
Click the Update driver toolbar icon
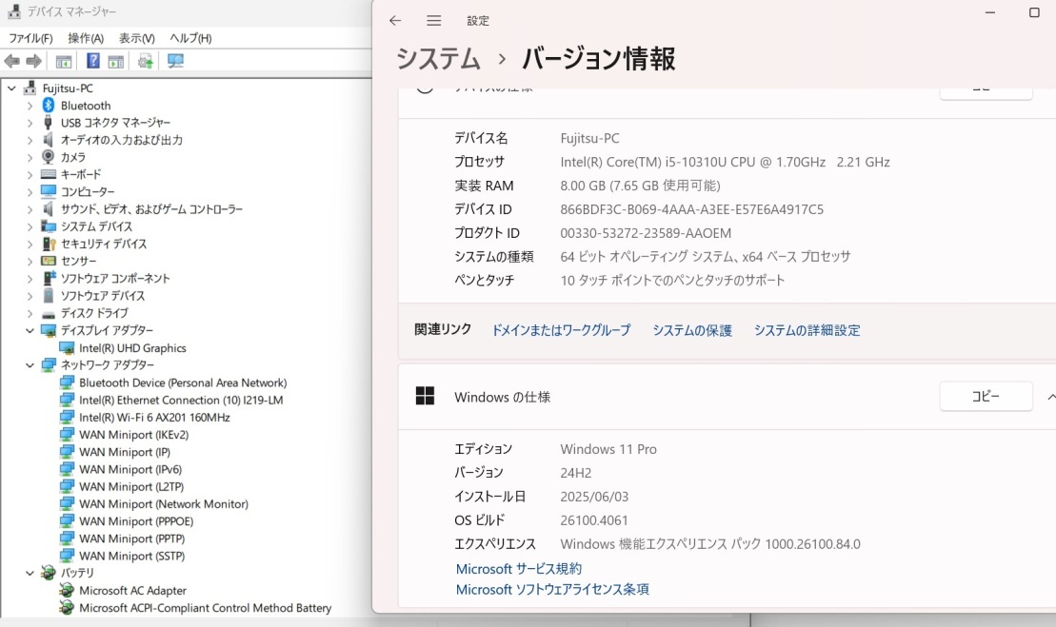[145, 61]
